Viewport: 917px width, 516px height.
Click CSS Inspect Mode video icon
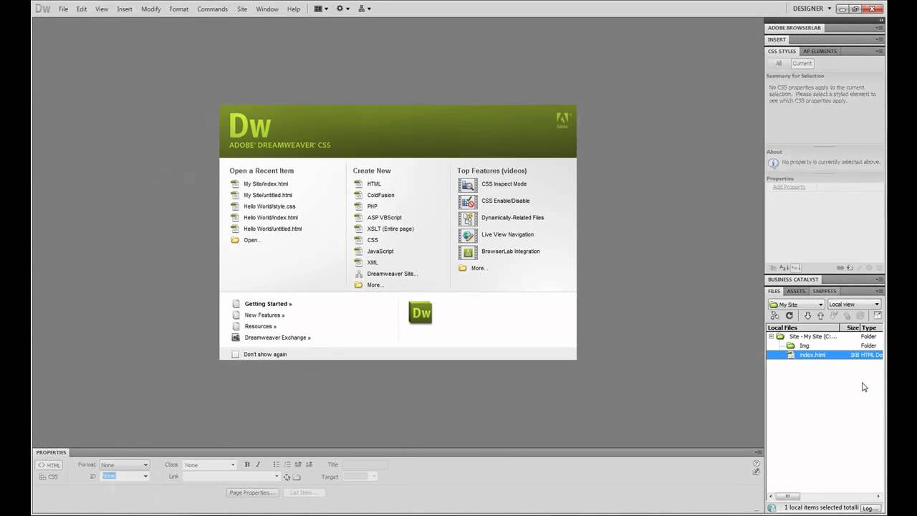[468, 184]
